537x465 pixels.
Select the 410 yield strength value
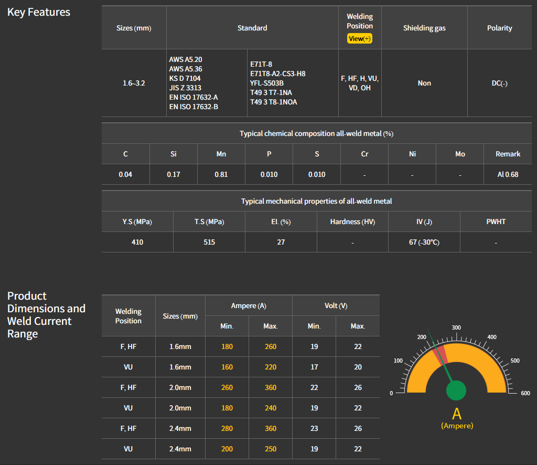137,242
